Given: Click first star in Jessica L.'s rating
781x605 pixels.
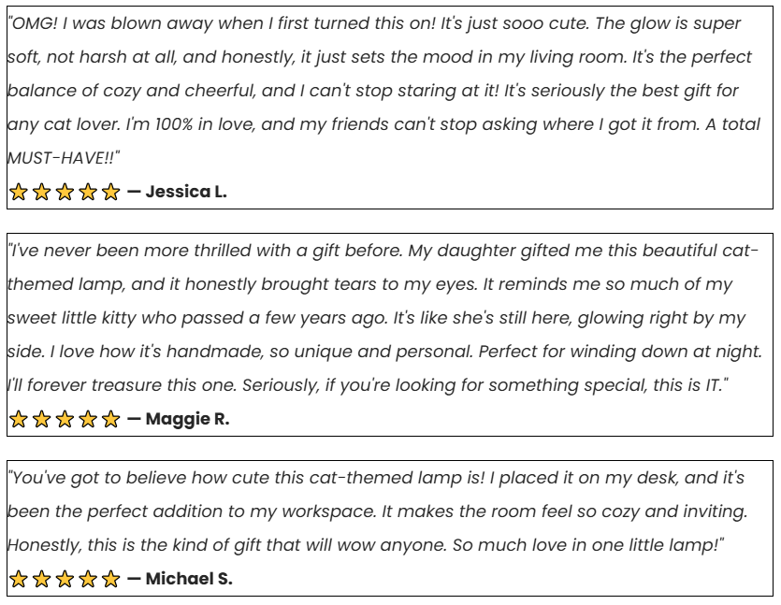Looking at the screenshot, I should 19,193.
